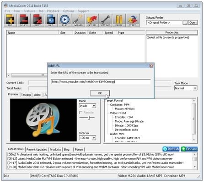Screen dimensions: 204x182
Task: Switch to the Latest News tab
Action: [x=16, y=149]
